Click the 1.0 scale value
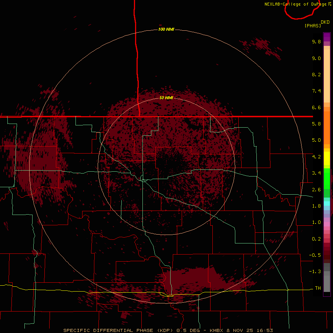The width and height of the screenshot is (333, 333). [316, 222]
